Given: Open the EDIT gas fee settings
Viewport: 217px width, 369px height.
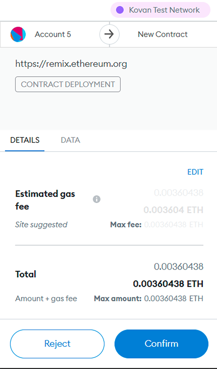Looking at the screenshot, I should (x=195, y=172).
